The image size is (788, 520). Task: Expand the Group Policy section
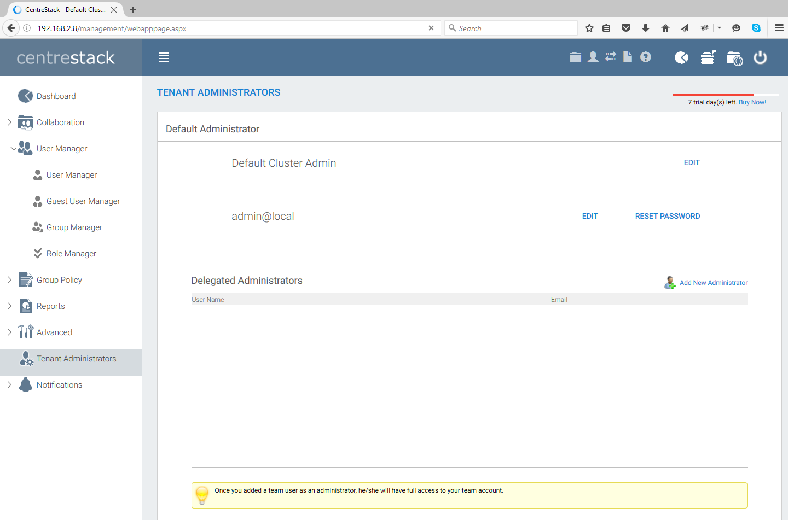coord(9,279)
